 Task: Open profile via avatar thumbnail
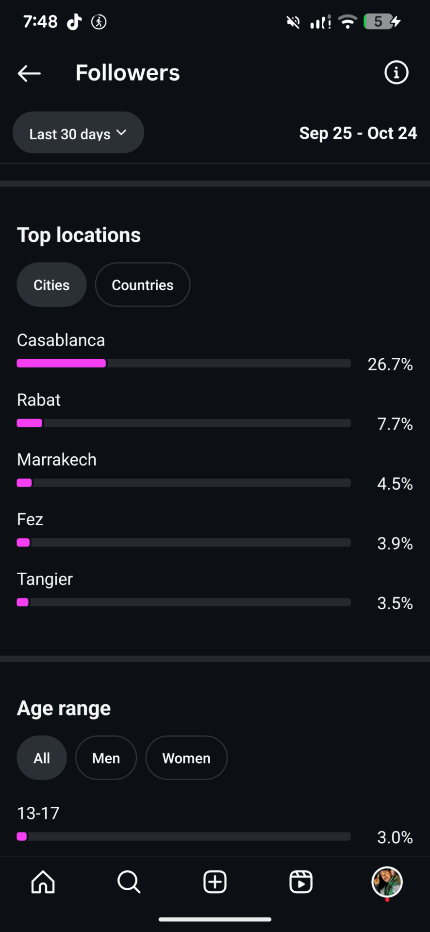tap(387, 882)
